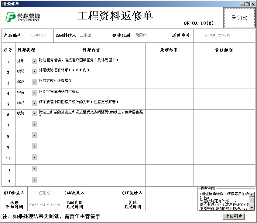The image size is (257, 223).
Task: Click the product number field 8B4FE00H
Action: tap(39, 35)
